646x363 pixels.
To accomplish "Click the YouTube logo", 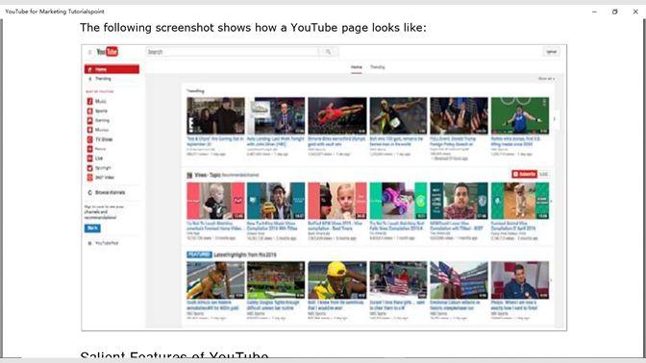I will pyautogui.click(x=107, y=52).
